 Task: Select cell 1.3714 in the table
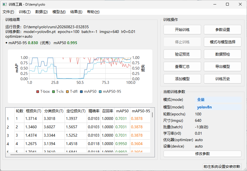click(33, 118)
